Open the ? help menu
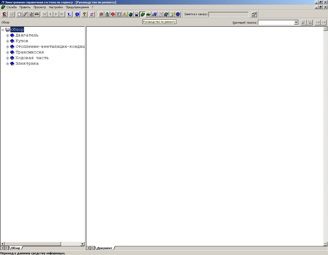Viewport: 328px width, 255px height. pyautogui.click(x=93, y=7)
